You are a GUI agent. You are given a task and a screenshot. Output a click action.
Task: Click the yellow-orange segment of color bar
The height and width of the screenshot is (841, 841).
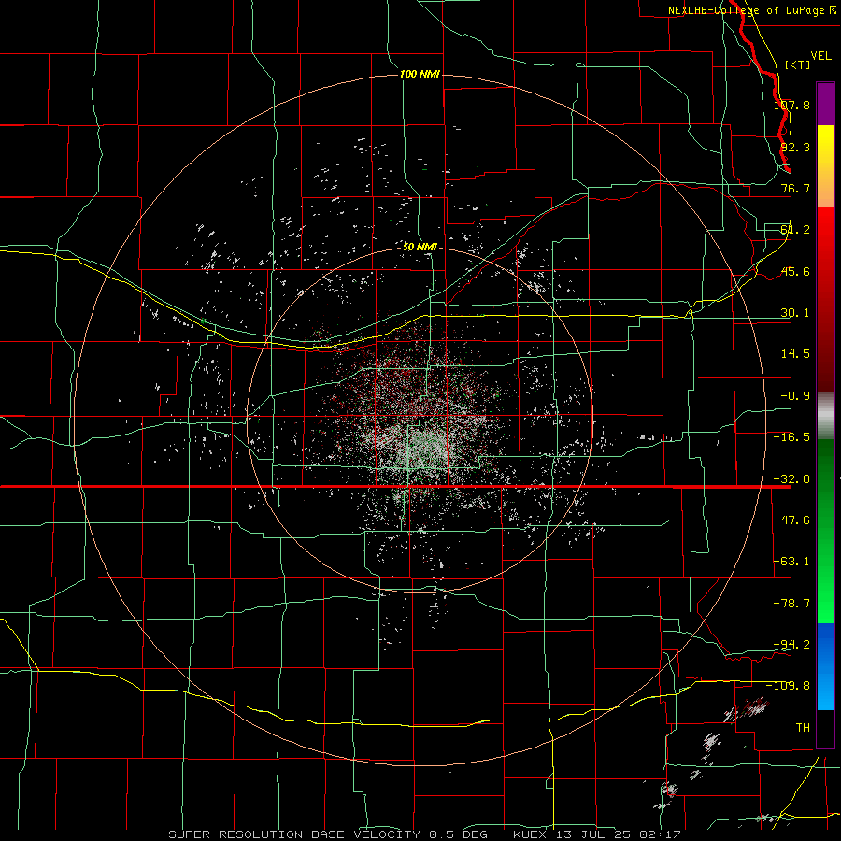point(825,166)
